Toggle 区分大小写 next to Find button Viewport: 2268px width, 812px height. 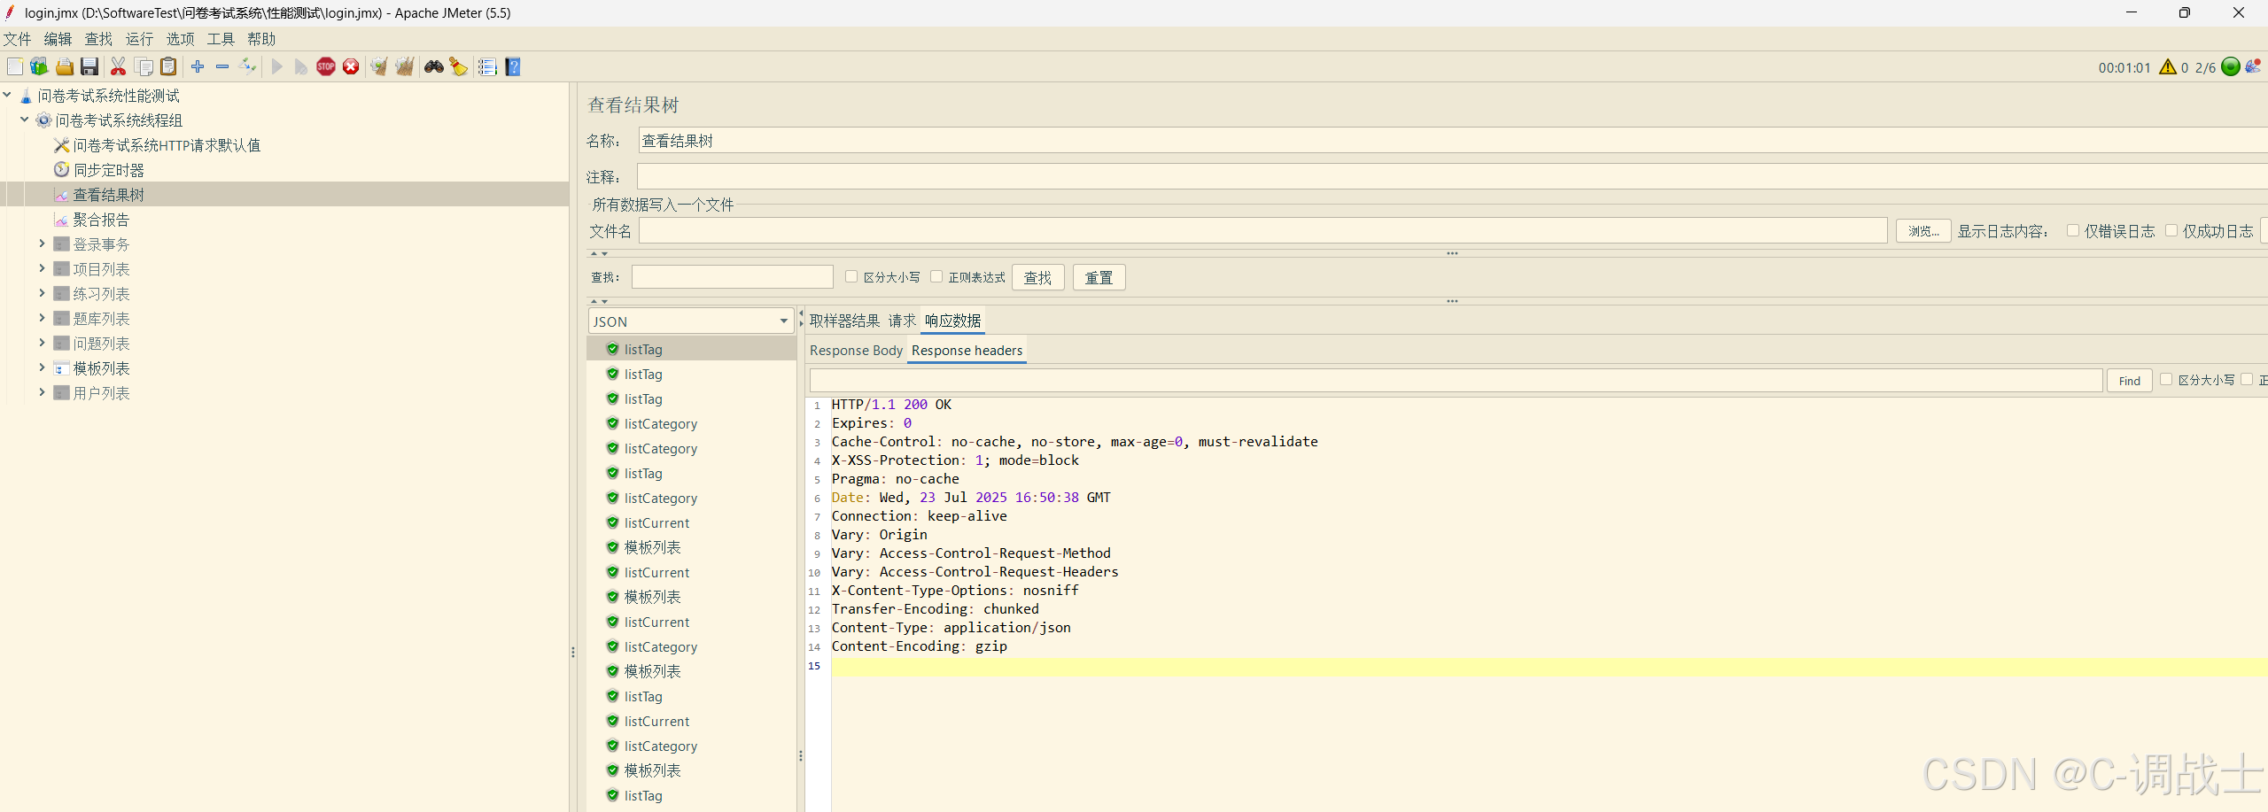(2165, 380)
